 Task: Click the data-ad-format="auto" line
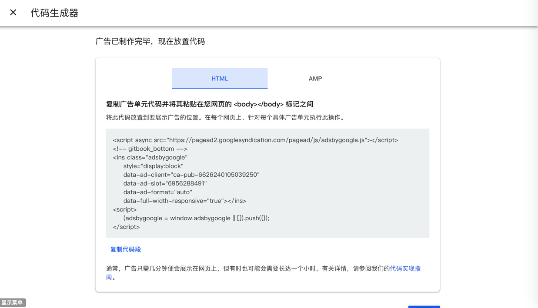pyautogui.click(x=157, y=192)
